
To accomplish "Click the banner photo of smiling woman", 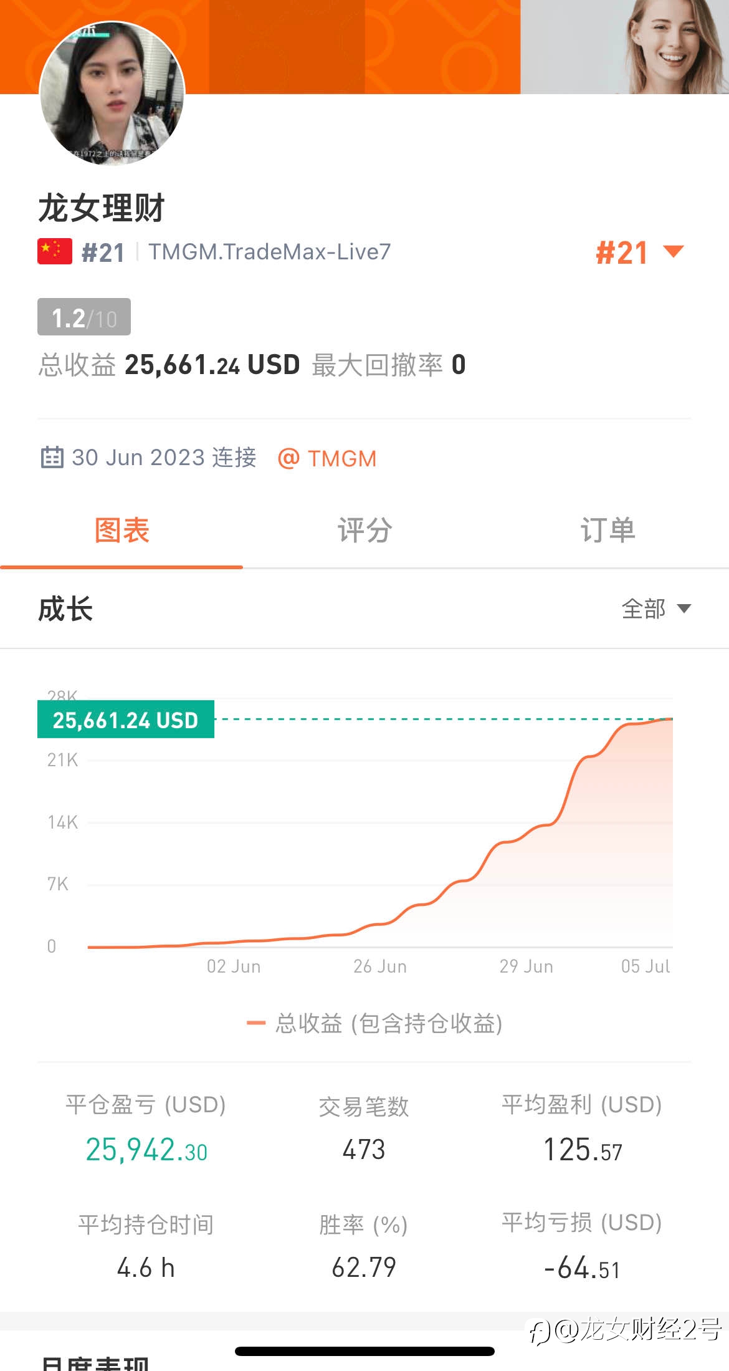I will (x=625, y=47).
